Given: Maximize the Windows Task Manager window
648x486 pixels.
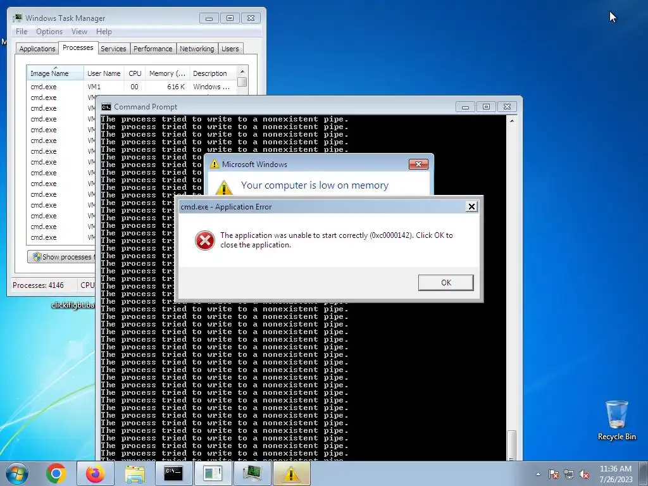Looking at the screenshot, I should click(230, 18).
